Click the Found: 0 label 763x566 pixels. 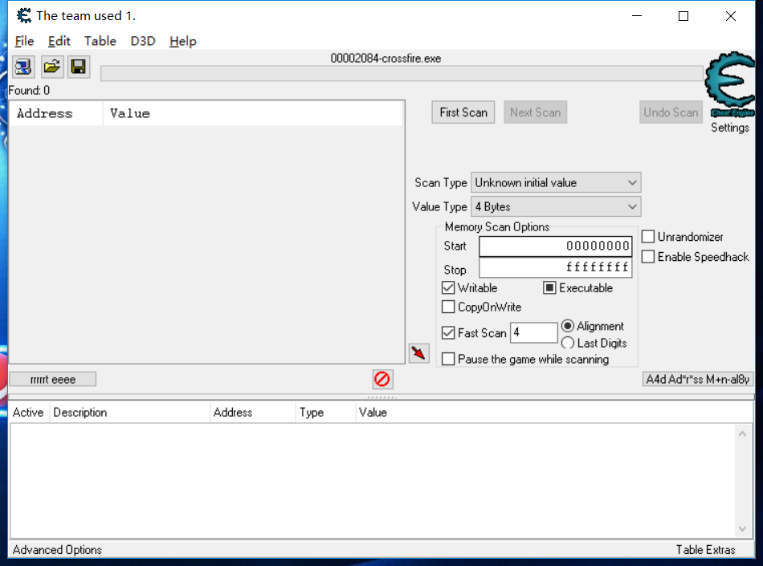[x=29, y=91]
